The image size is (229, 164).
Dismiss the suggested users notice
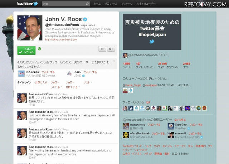point(114,61)
